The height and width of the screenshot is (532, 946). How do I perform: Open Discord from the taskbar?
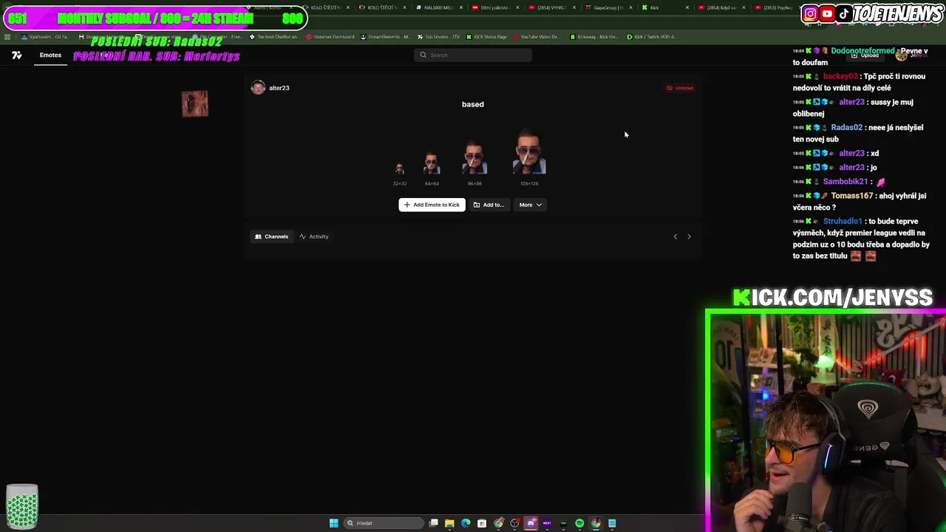531,523
